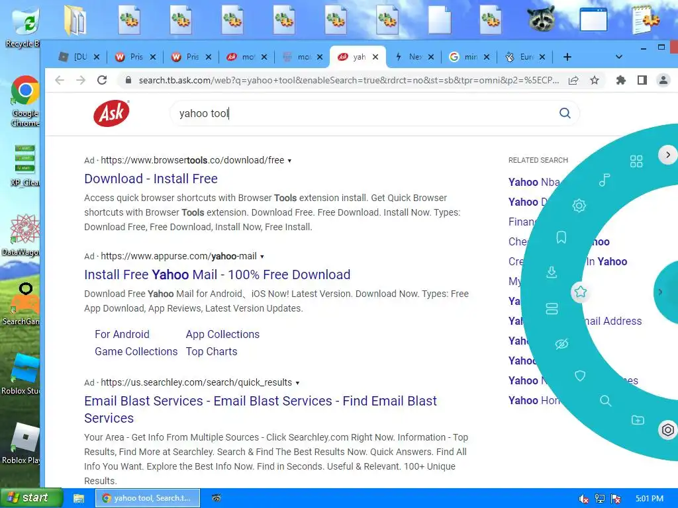Open a new browser tab
This screenshot has height=508, width=678.
pos(567,57)
